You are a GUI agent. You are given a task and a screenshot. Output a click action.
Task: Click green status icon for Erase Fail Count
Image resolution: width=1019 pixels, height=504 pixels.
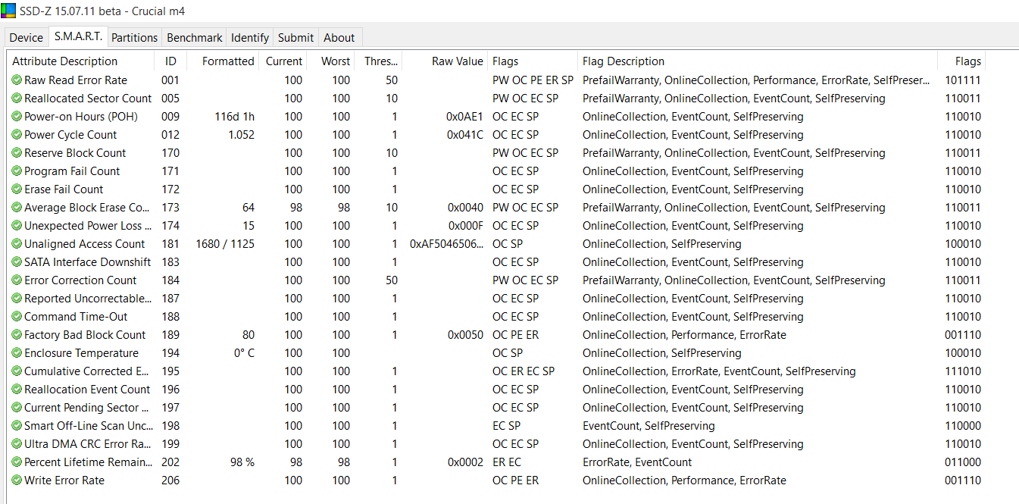[x=17, y=189]
